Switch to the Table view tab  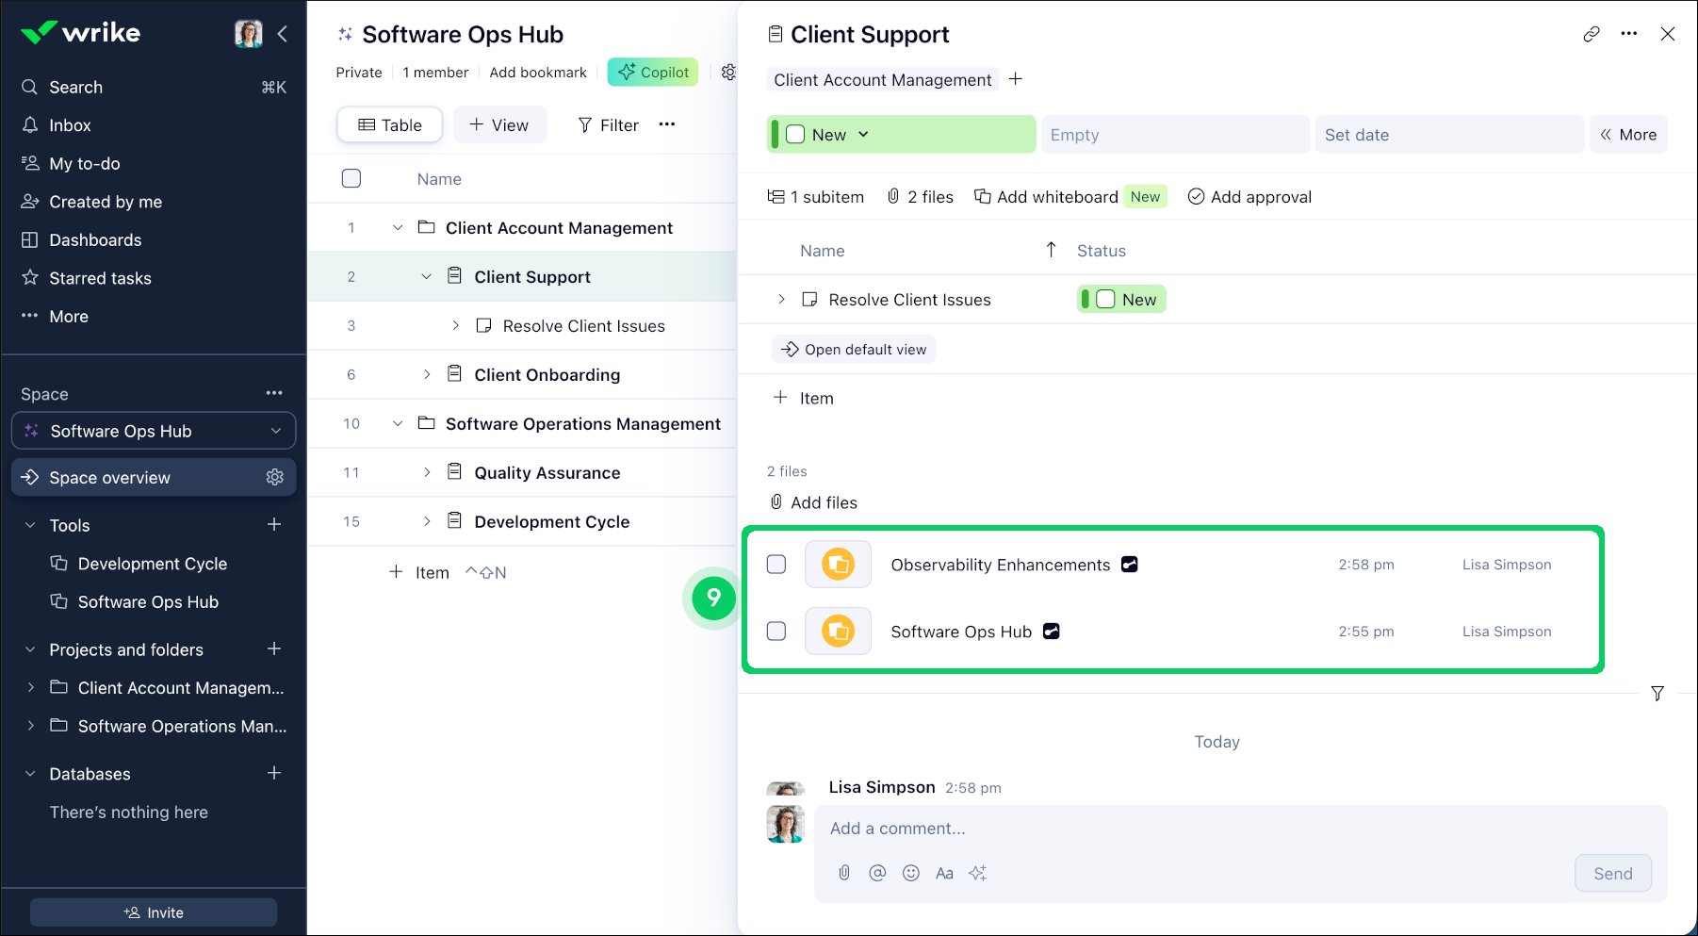pyautogui.click(x=390, y=124)
